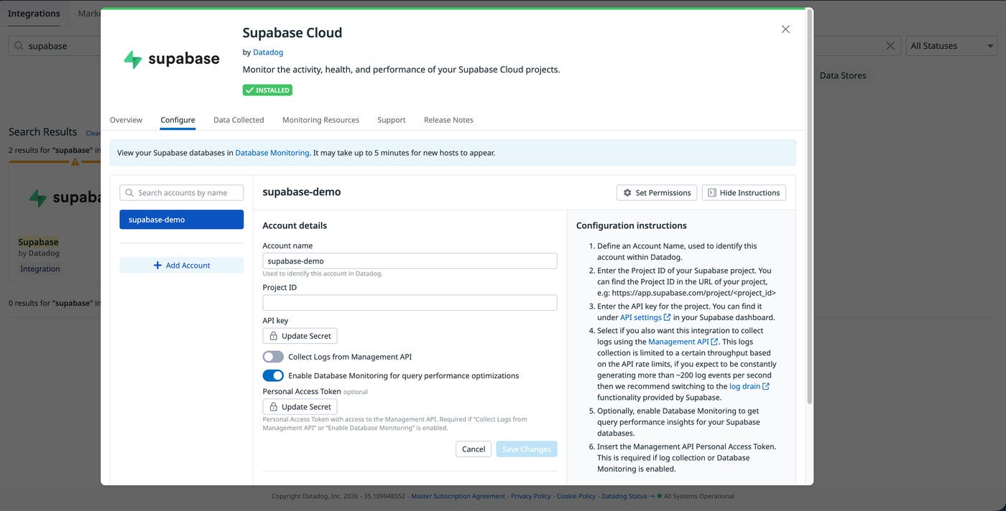Click the Cancel button
The height and width of the screenshot is (511, 1006).
(474, 449)
